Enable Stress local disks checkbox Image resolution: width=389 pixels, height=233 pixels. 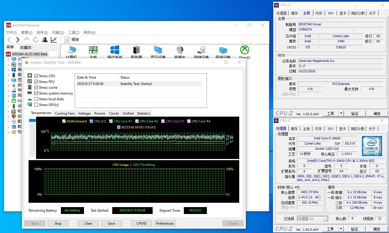point(36,99)
